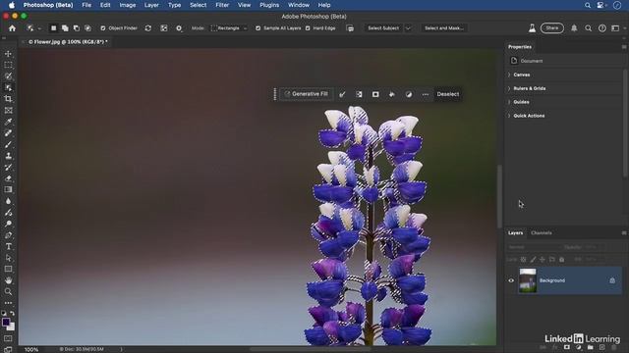Click the Select and Mask button
The image size is (629, 353).
tap(443, 28)
